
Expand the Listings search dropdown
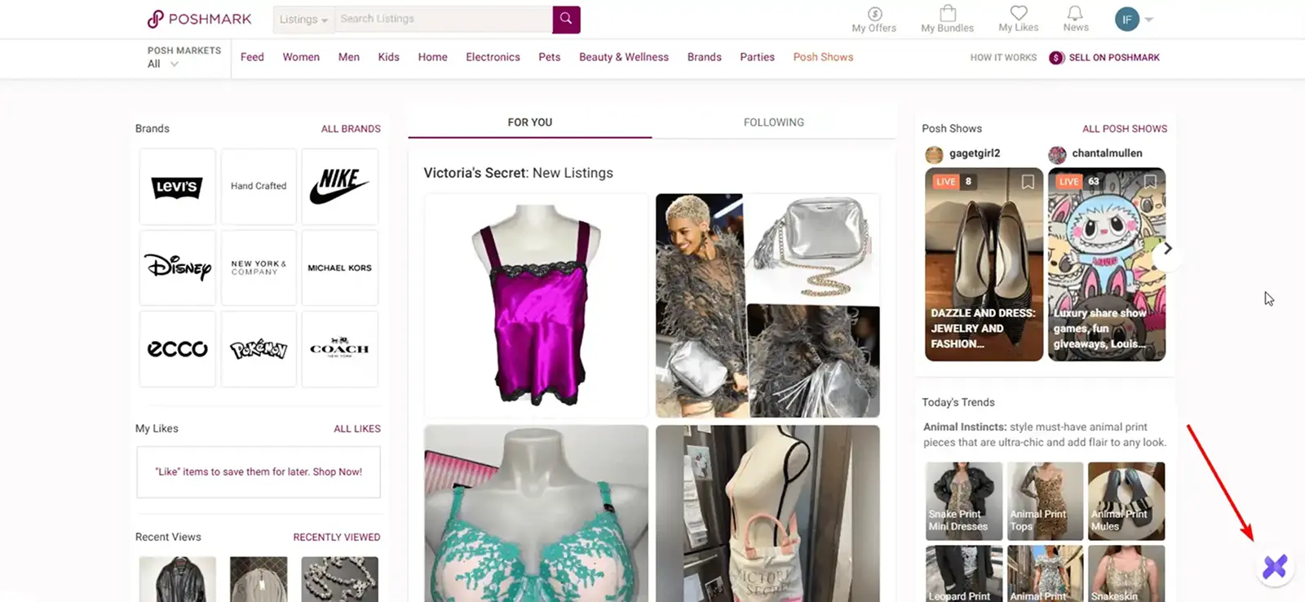click(303, 20)
